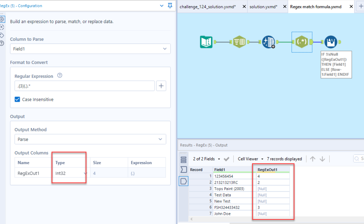The width and height of the screenshot is (364, 224).
Task: Click the Annotation tag icon in the sidebar
Action: (2, 35)
